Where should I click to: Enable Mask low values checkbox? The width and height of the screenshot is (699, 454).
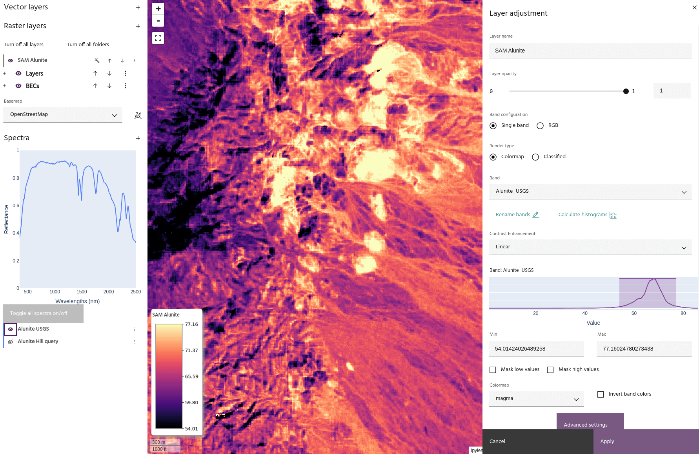tap(493, 370)
